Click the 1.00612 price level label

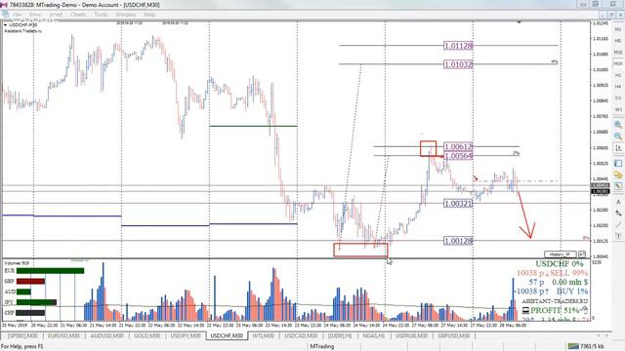[458, 147]
